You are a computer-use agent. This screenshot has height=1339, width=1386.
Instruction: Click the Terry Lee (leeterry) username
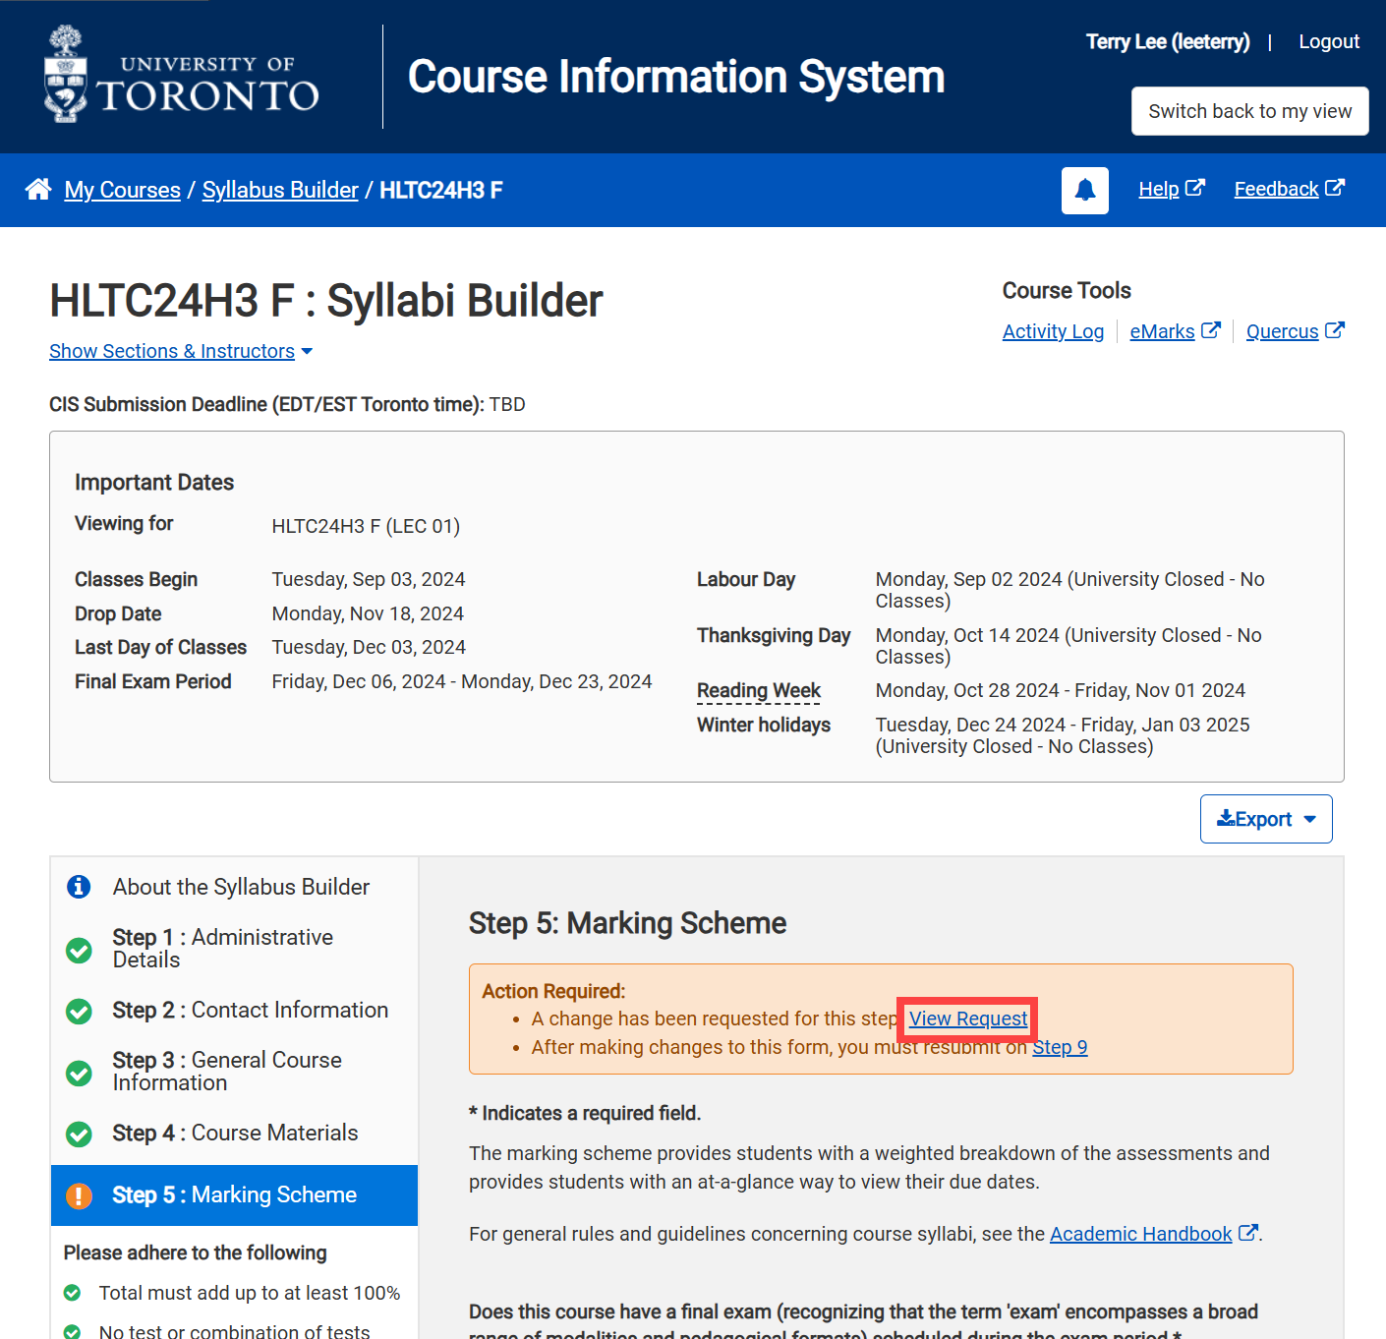click(x=1168, y=41)
